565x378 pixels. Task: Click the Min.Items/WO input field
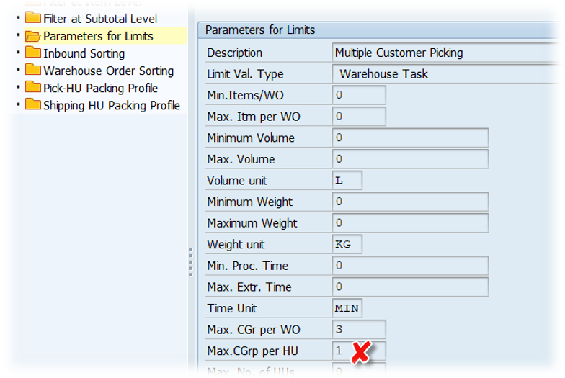[359, 95]
